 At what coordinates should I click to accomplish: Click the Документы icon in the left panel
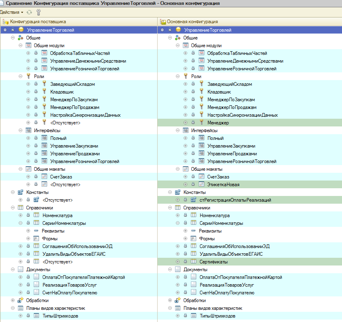click(20, 270)
